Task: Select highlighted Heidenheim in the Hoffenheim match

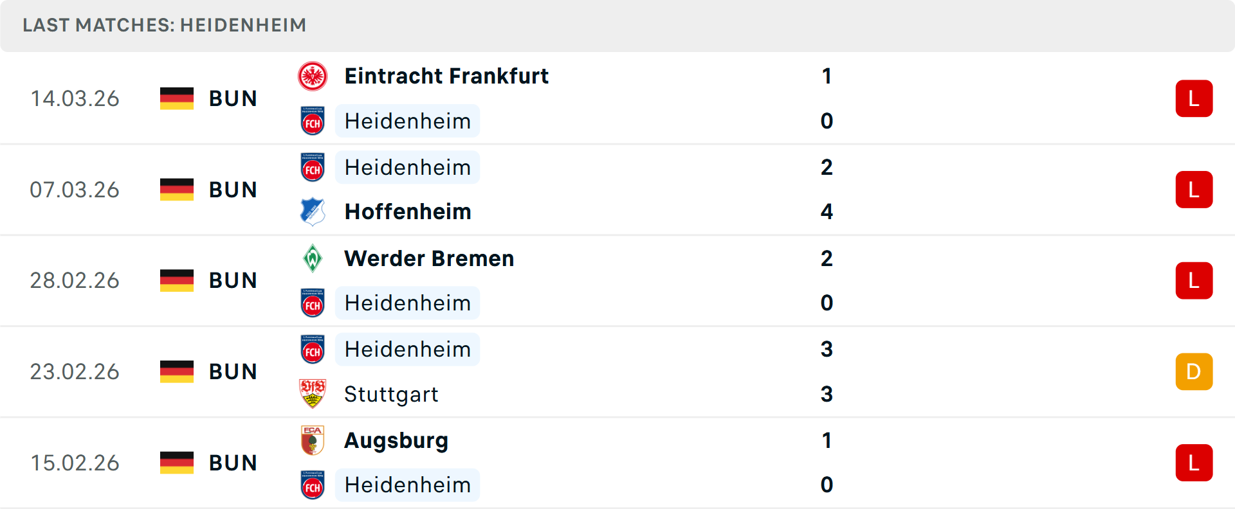Action: [x=407, y=167]
